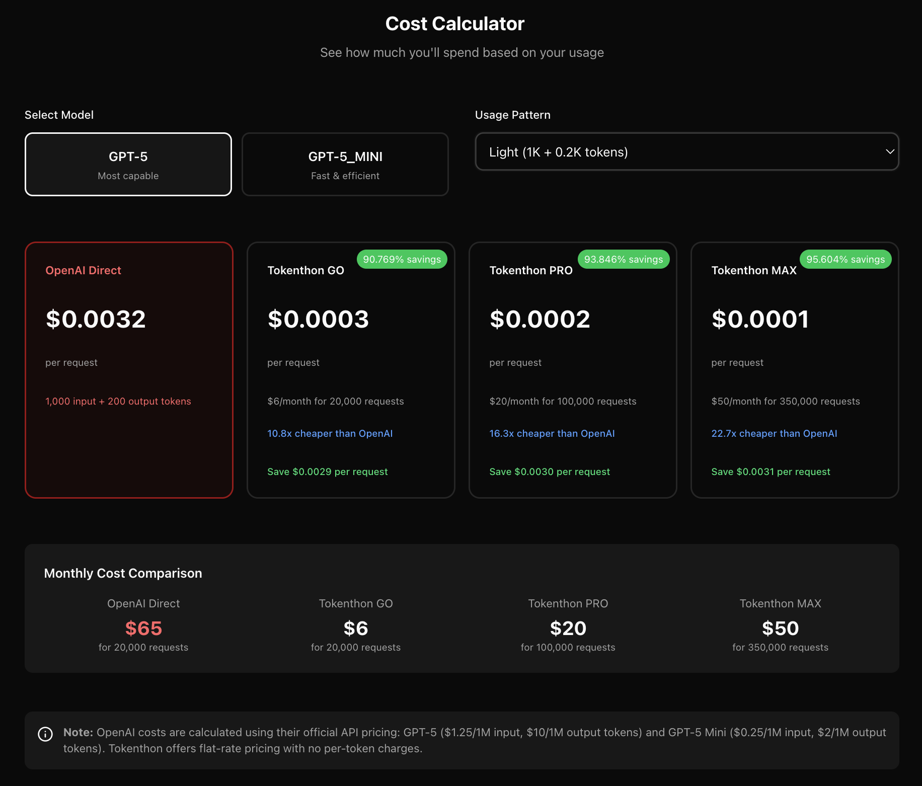The image size is (922, 786).
Task: Select the OpenAI Direct pricing card
Action: coord(129,370)
